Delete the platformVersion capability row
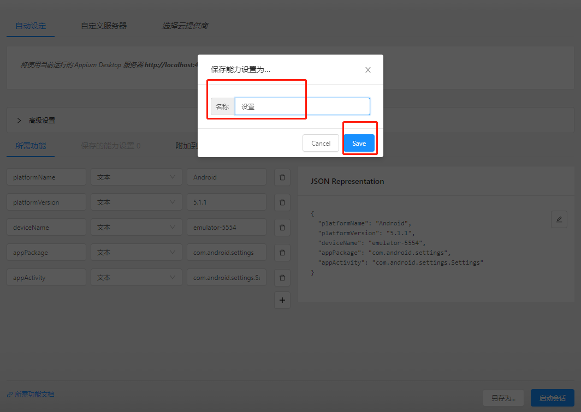This screenshot has width=581, height=412. pos(282,202)
